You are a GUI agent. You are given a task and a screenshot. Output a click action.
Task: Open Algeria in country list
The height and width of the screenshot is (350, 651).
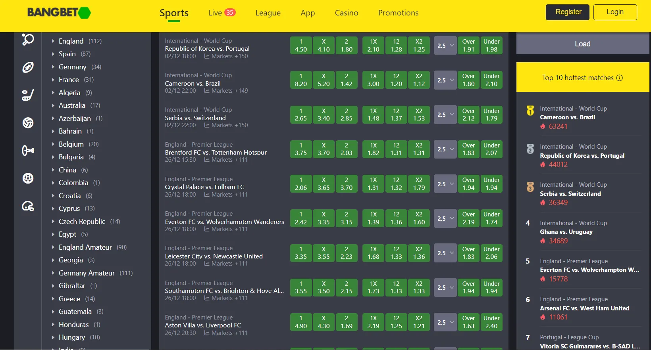tap(69, 93)
